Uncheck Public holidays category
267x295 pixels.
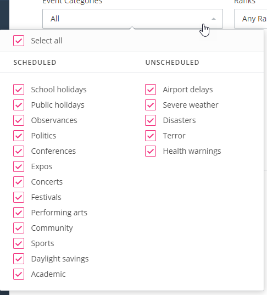tap(19, 105)
